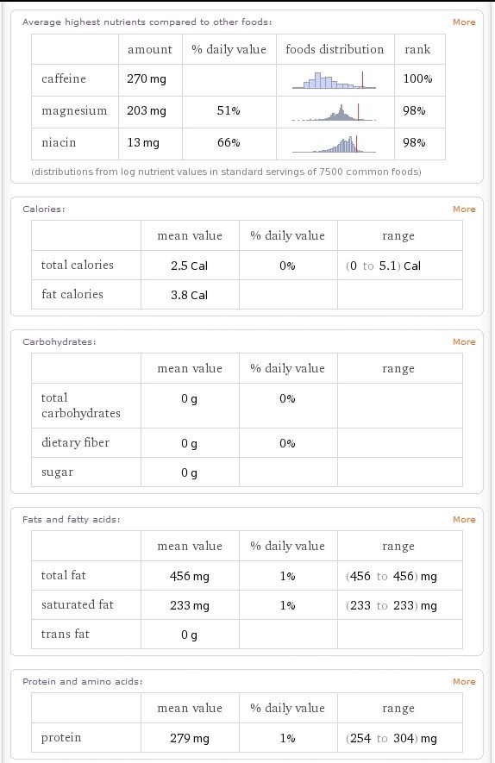
Task: Select the magnesium row label
Action: pos(74,111)
